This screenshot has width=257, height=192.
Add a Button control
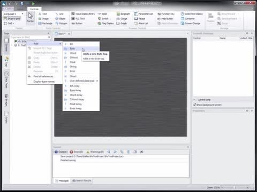(77, 23)
